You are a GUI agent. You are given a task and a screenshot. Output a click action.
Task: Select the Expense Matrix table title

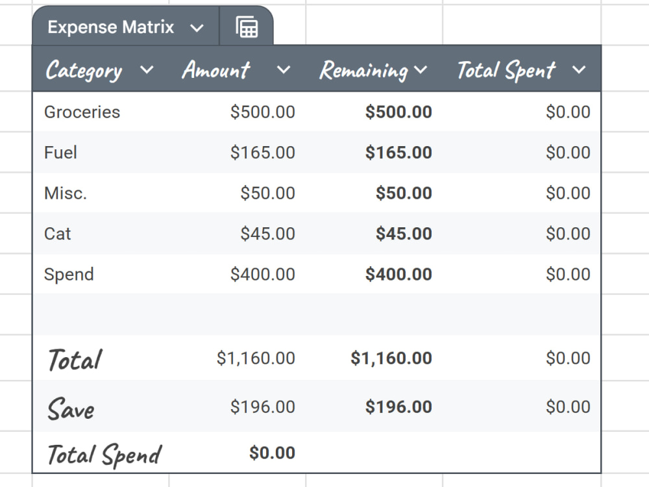click(x=111, y=27)
